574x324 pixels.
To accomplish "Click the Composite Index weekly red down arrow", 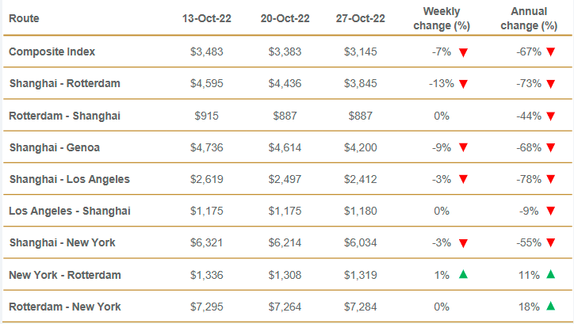I will [x=463, y=52].
